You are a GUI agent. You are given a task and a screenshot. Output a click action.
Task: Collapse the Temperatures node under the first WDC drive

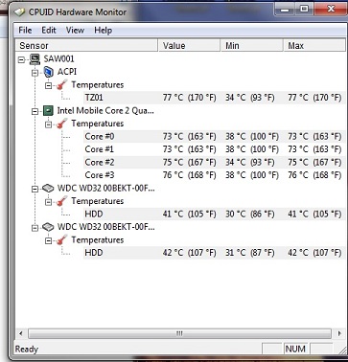pyautogui.click(x=49, y=202)
